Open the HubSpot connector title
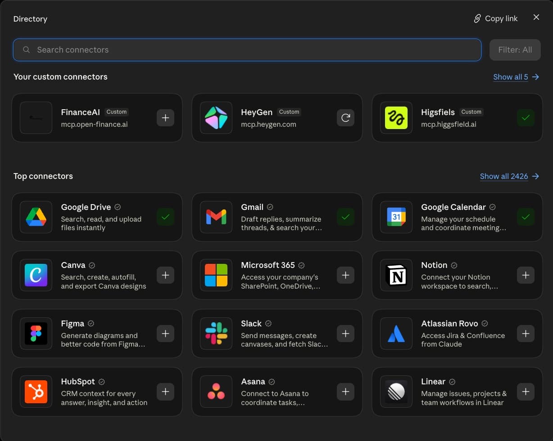The width and height of the screenshot is (553, 441). point(78,382)
